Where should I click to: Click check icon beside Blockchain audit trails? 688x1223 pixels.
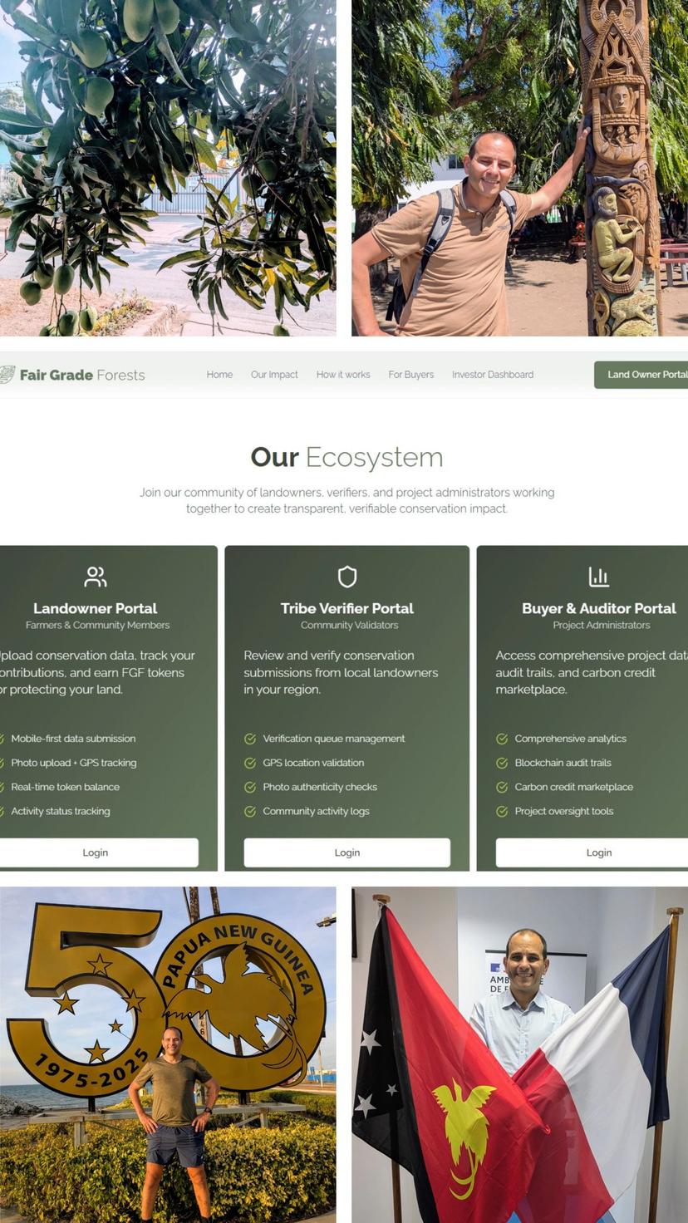[502, 763]
